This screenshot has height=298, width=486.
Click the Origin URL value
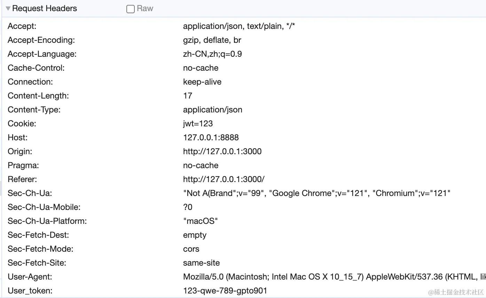[222, 151]
